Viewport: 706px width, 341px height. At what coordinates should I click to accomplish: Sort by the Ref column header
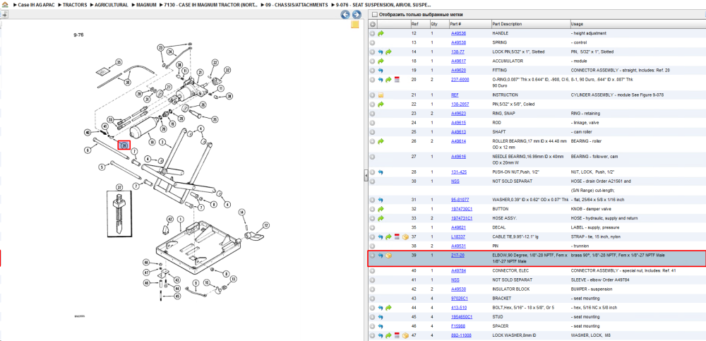pyautogui.click(x=414, y=24)
